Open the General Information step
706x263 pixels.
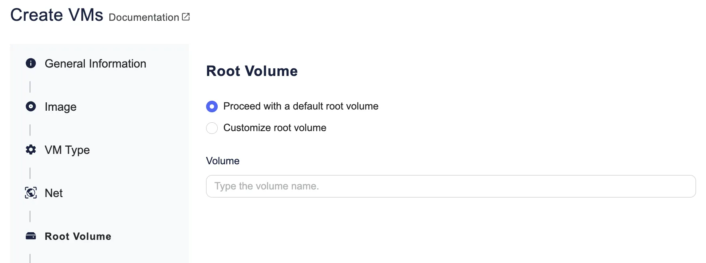(96, 63)
